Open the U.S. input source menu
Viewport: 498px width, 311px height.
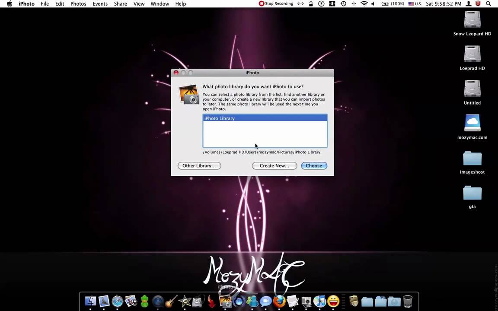tap(415, 4)
